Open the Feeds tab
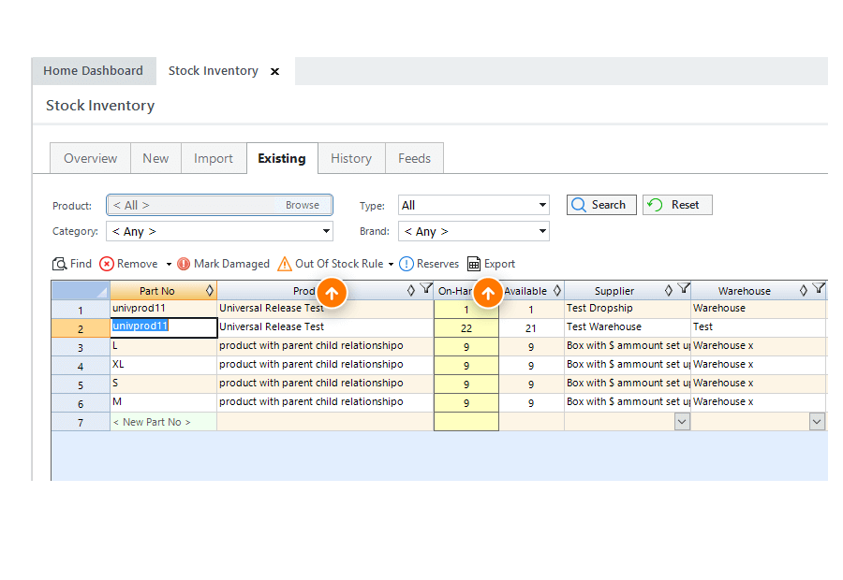This screenshot has width=843, height=580. pos(415,158)
